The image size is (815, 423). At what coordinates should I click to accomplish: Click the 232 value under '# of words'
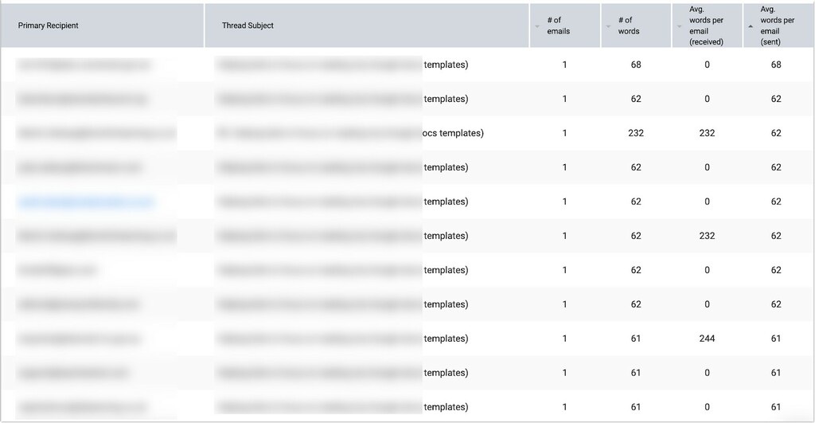tap(636, 133)
